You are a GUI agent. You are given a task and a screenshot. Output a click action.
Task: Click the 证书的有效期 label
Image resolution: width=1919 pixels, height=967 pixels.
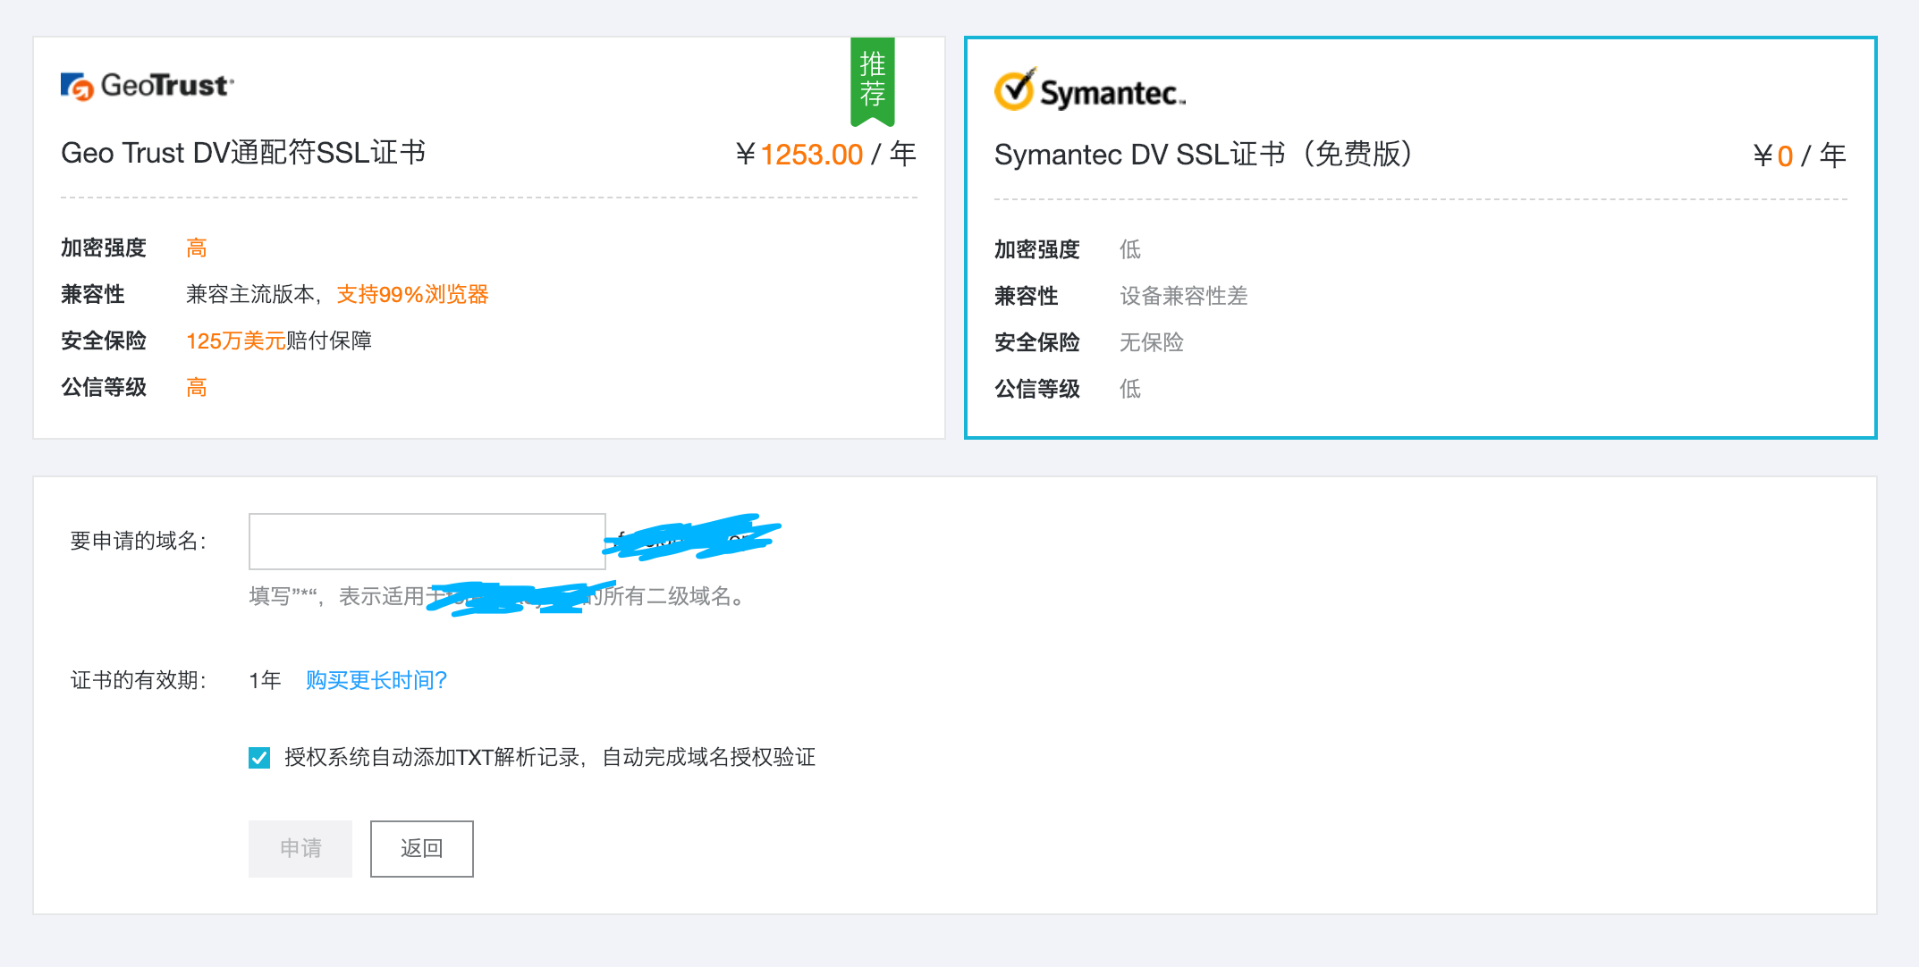(139, 681)
